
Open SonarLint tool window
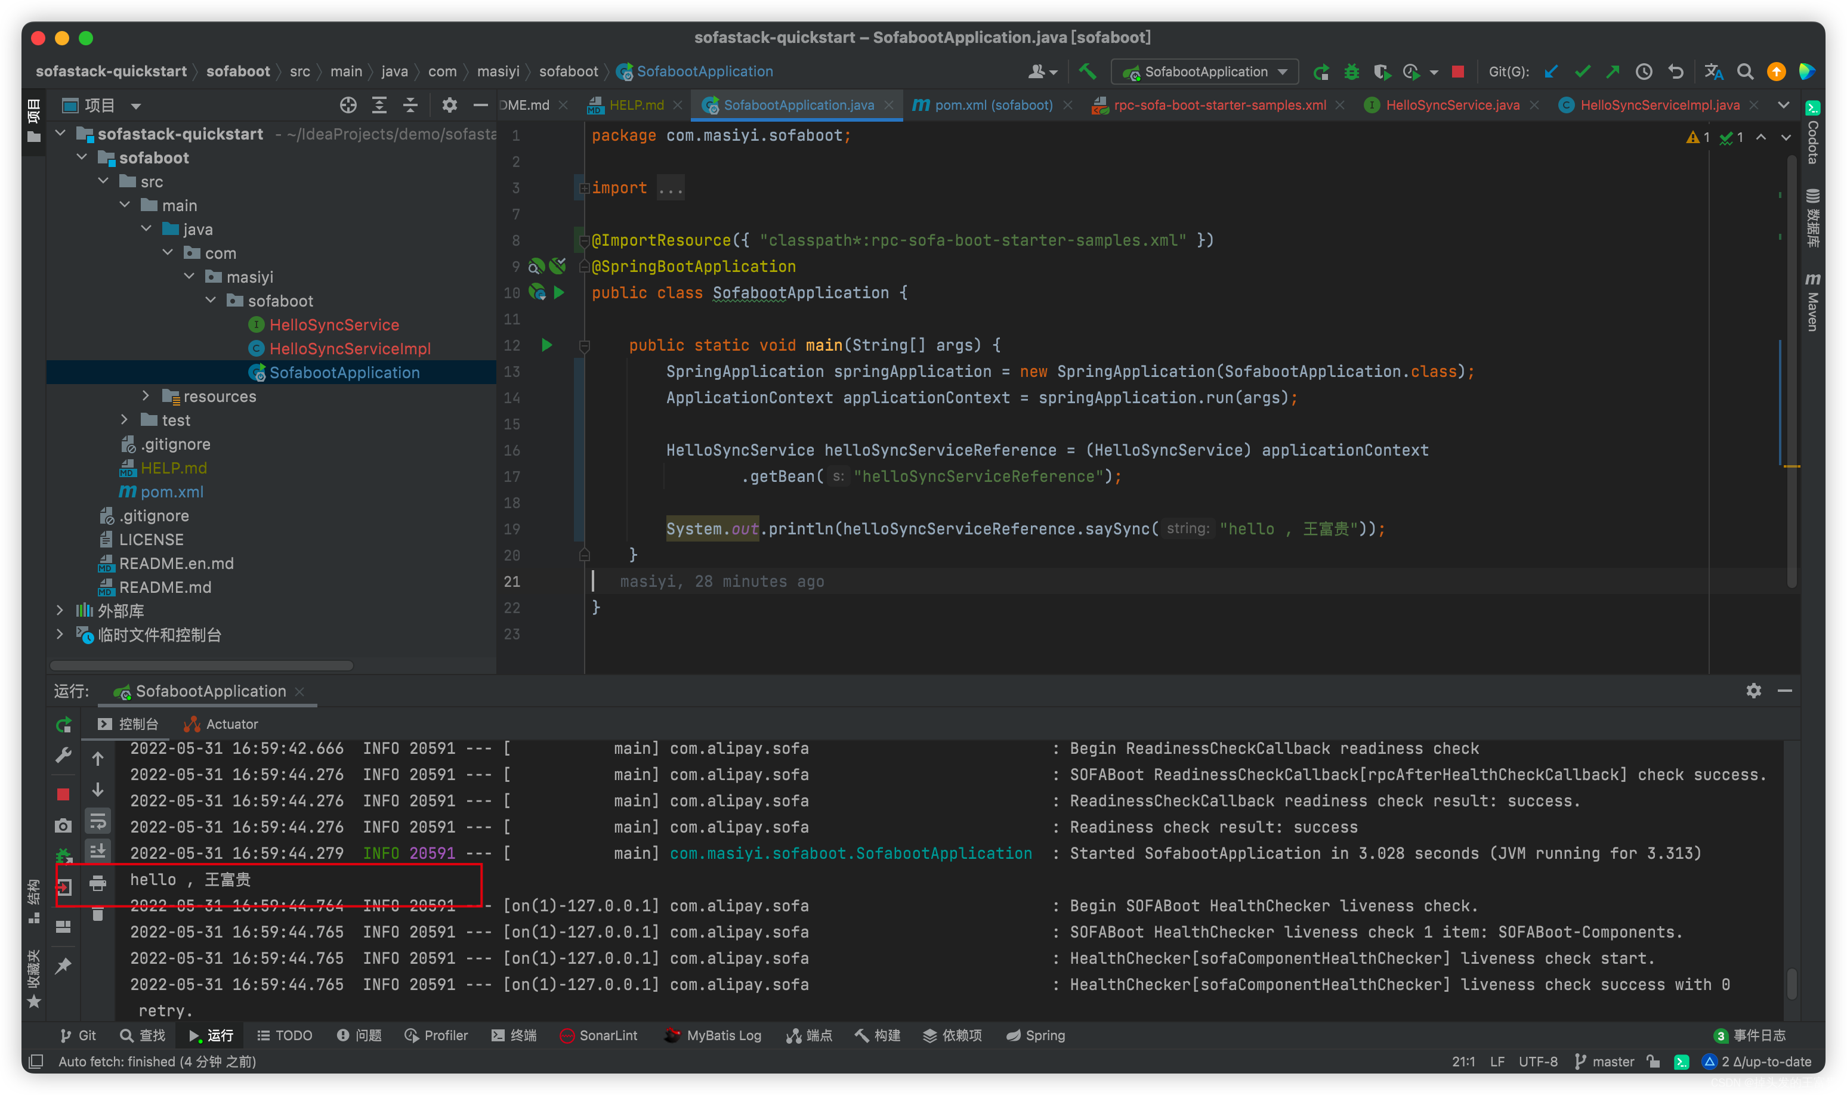tap(598, 1035)
